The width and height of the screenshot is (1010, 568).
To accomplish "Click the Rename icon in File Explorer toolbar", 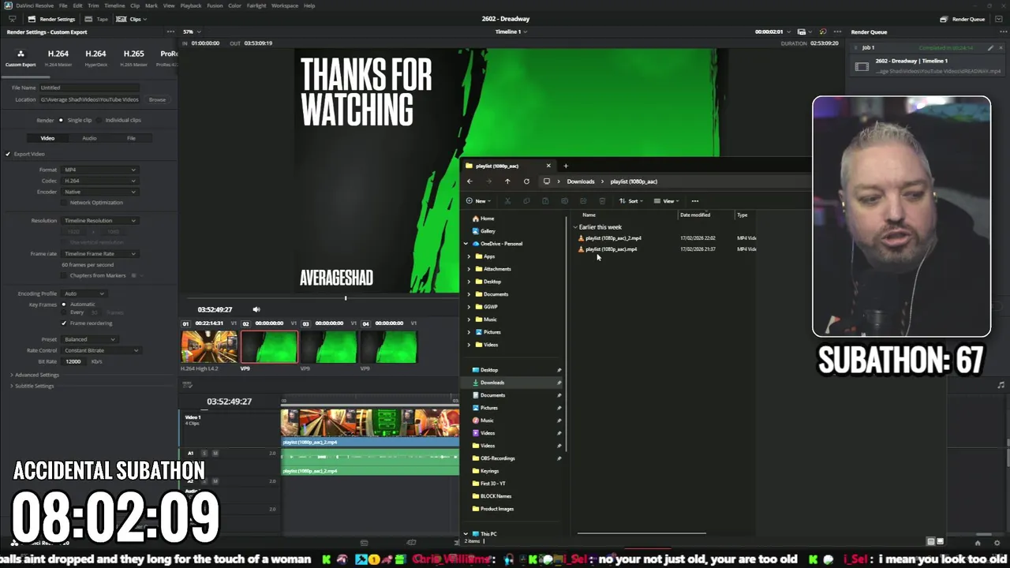I will [564, 201].
